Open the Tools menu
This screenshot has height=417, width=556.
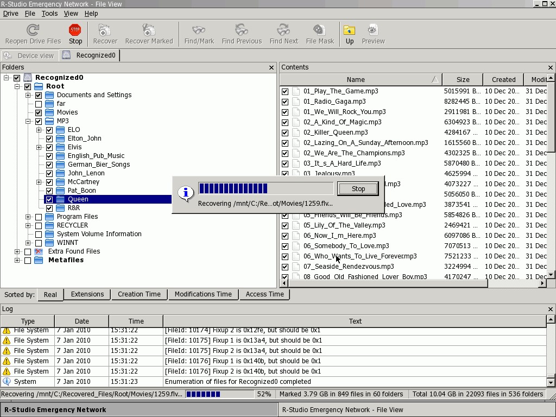coord(49,13)
